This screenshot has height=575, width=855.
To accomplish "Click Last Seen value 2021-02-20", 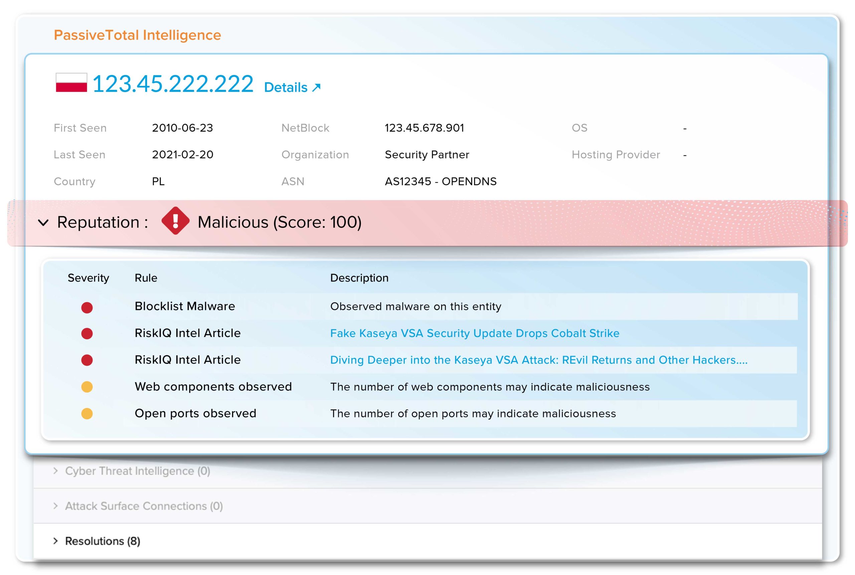I will 183,155.
